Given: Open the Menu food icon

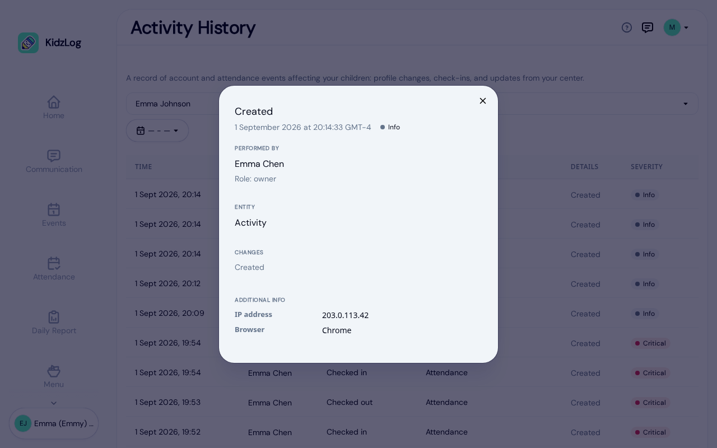Looking at the screenshot, I should (54, 371).
